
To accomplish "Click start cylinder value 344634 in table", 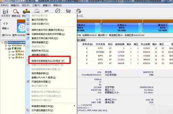I will pyautogui.click(x=121, y=63).
